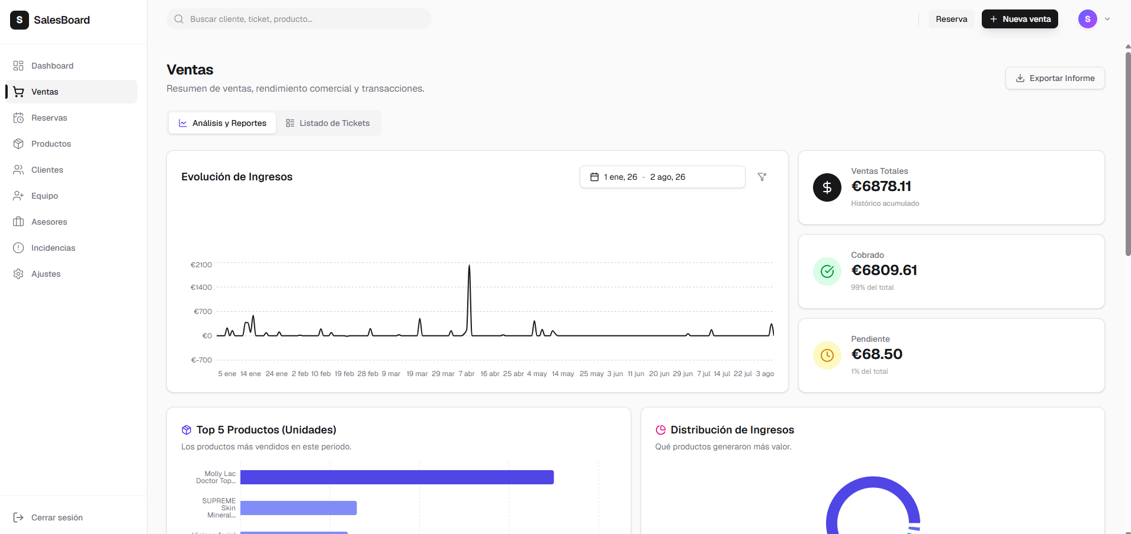Open Reservas via its sidebar calendar icon

point(18,118)
